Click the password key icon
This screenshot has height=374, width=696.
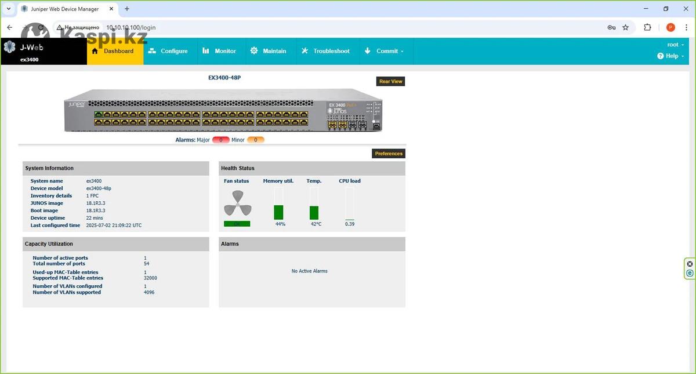click(611, 27)
